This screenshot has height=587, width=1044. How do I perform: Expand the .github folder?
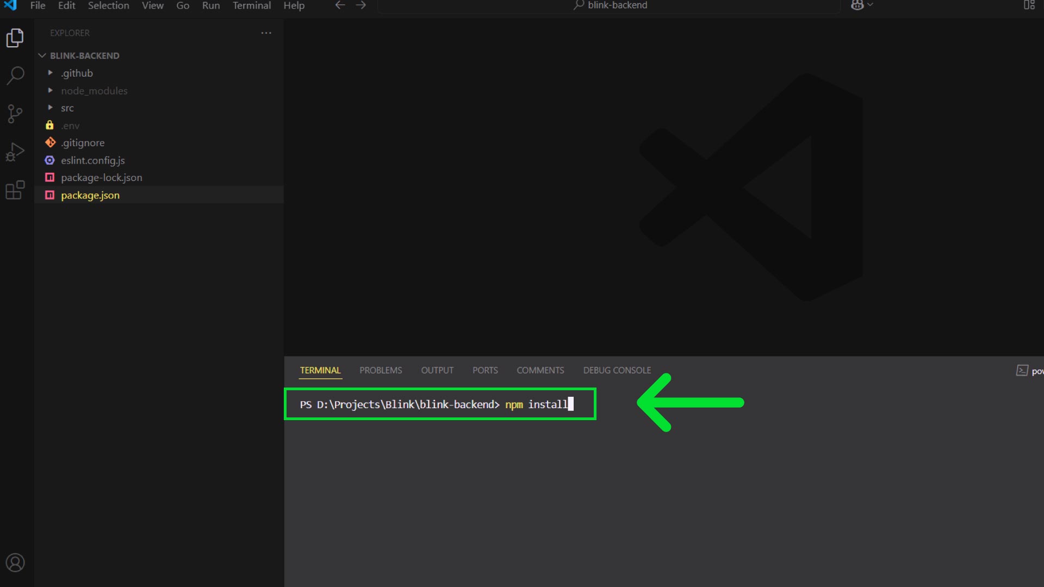pyautogui.click(x=77, y=73)
